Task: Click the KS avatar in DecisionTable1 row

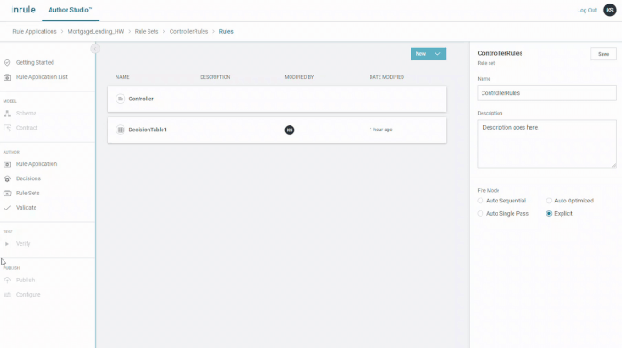Action: (290, 130)
